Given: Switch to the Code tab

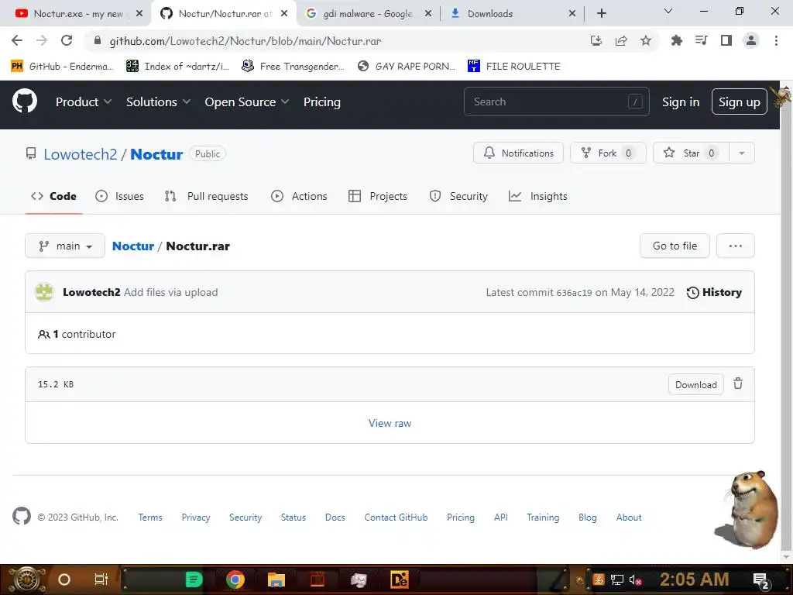Looking at the screenshot, I should pos(53,196).
